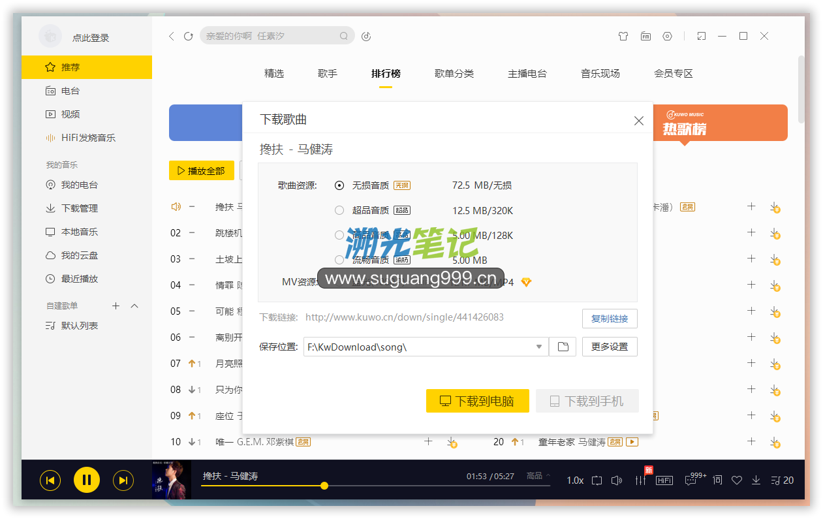The height and width of the screenshot is (519, 823).
Task: Click the magnifier icon in search box
Action: click(344, 37)
